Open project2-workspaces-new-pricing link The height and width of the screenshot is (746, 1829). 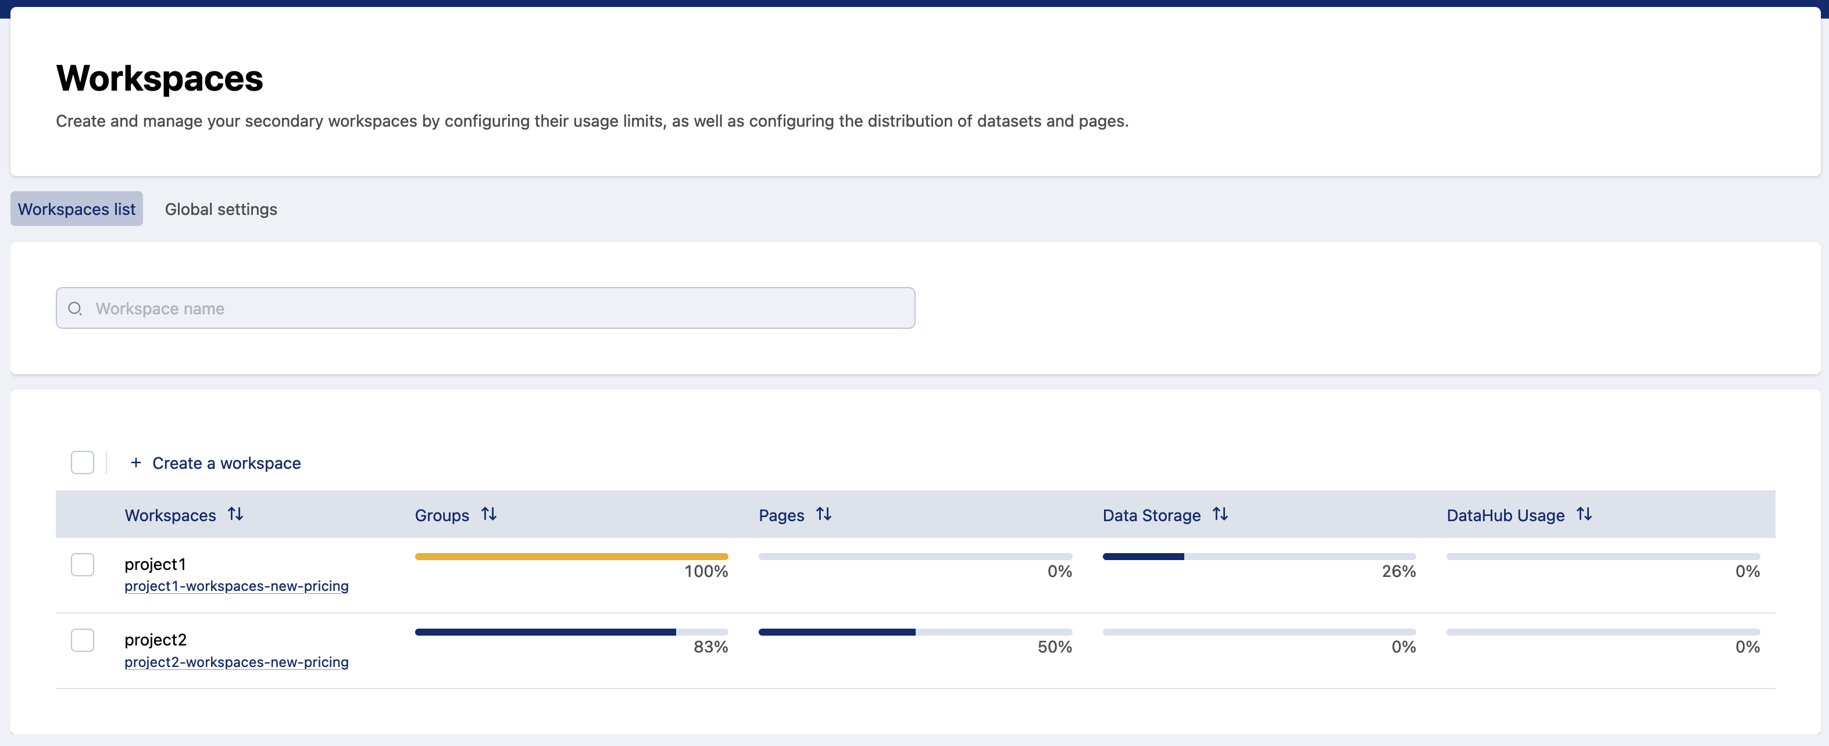(x=237, y=662)
